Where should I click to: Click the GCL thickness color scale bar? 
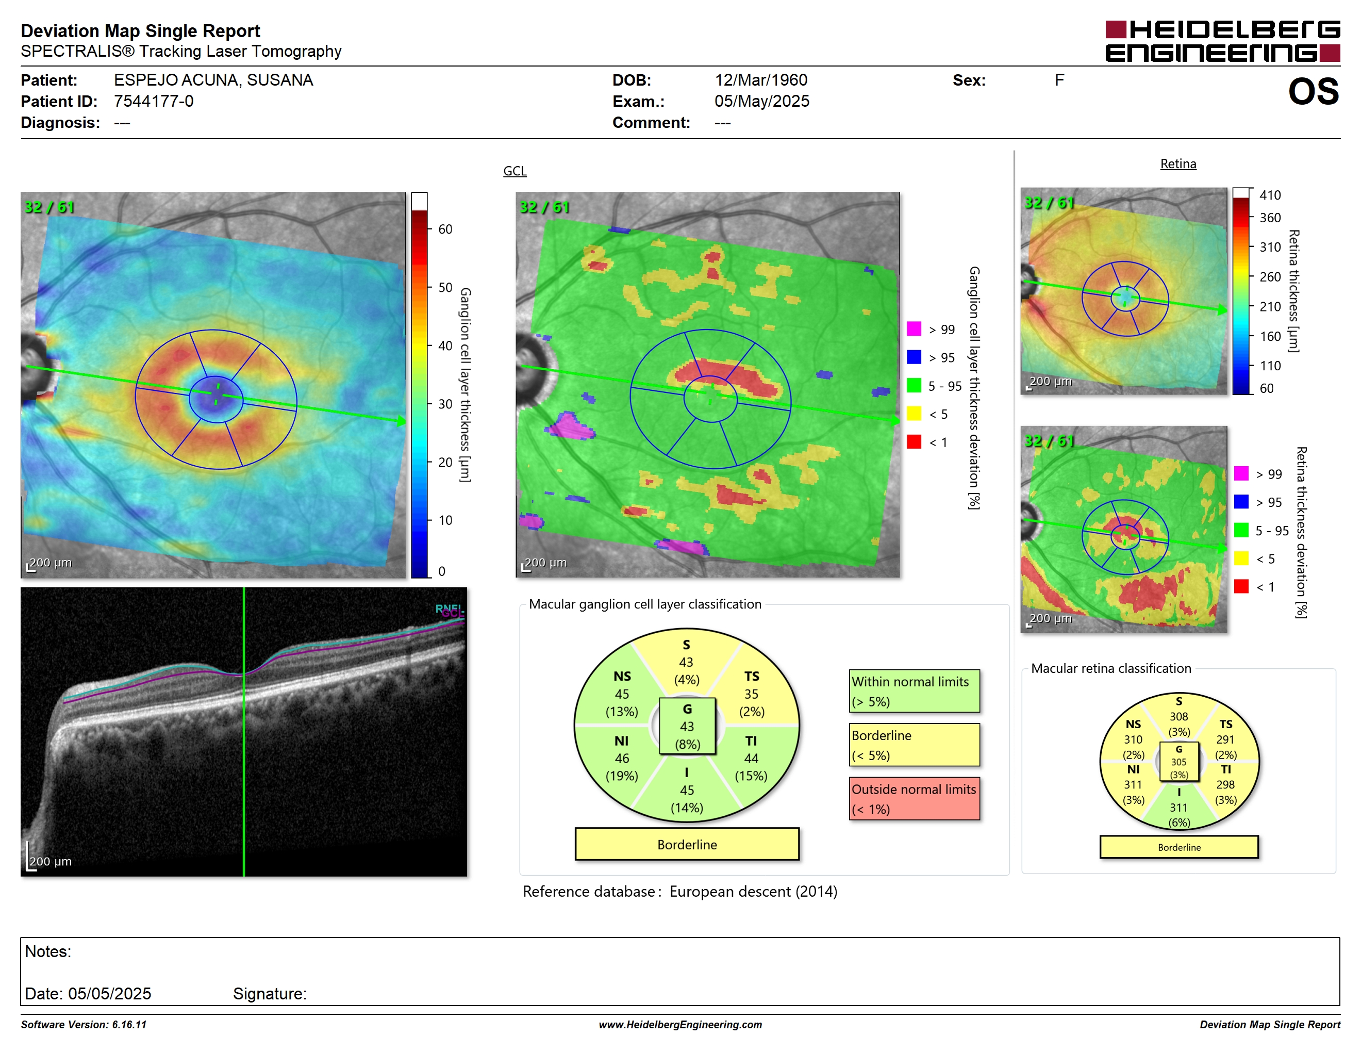click(419, 385)
